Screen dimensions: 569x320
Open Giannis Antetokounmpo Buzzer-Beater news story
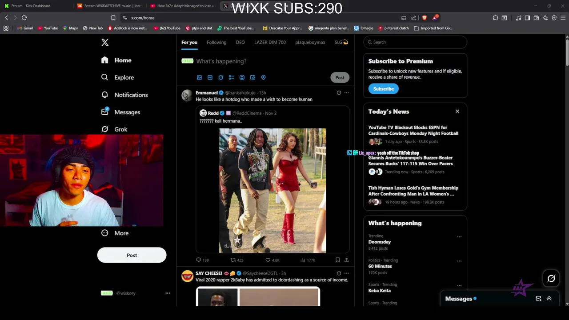[x=410, y=160]
